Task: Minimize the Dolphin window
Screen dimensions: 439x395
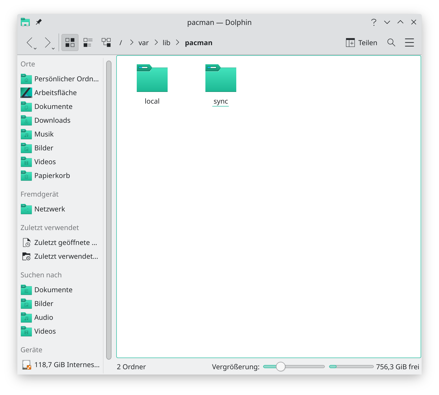Action: (x=387, y=22)
